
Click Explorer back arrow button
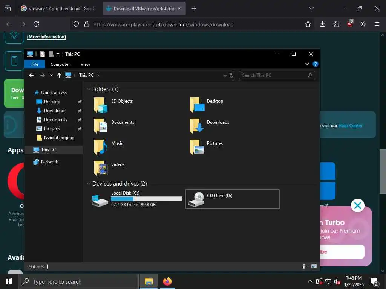[31, 75]
